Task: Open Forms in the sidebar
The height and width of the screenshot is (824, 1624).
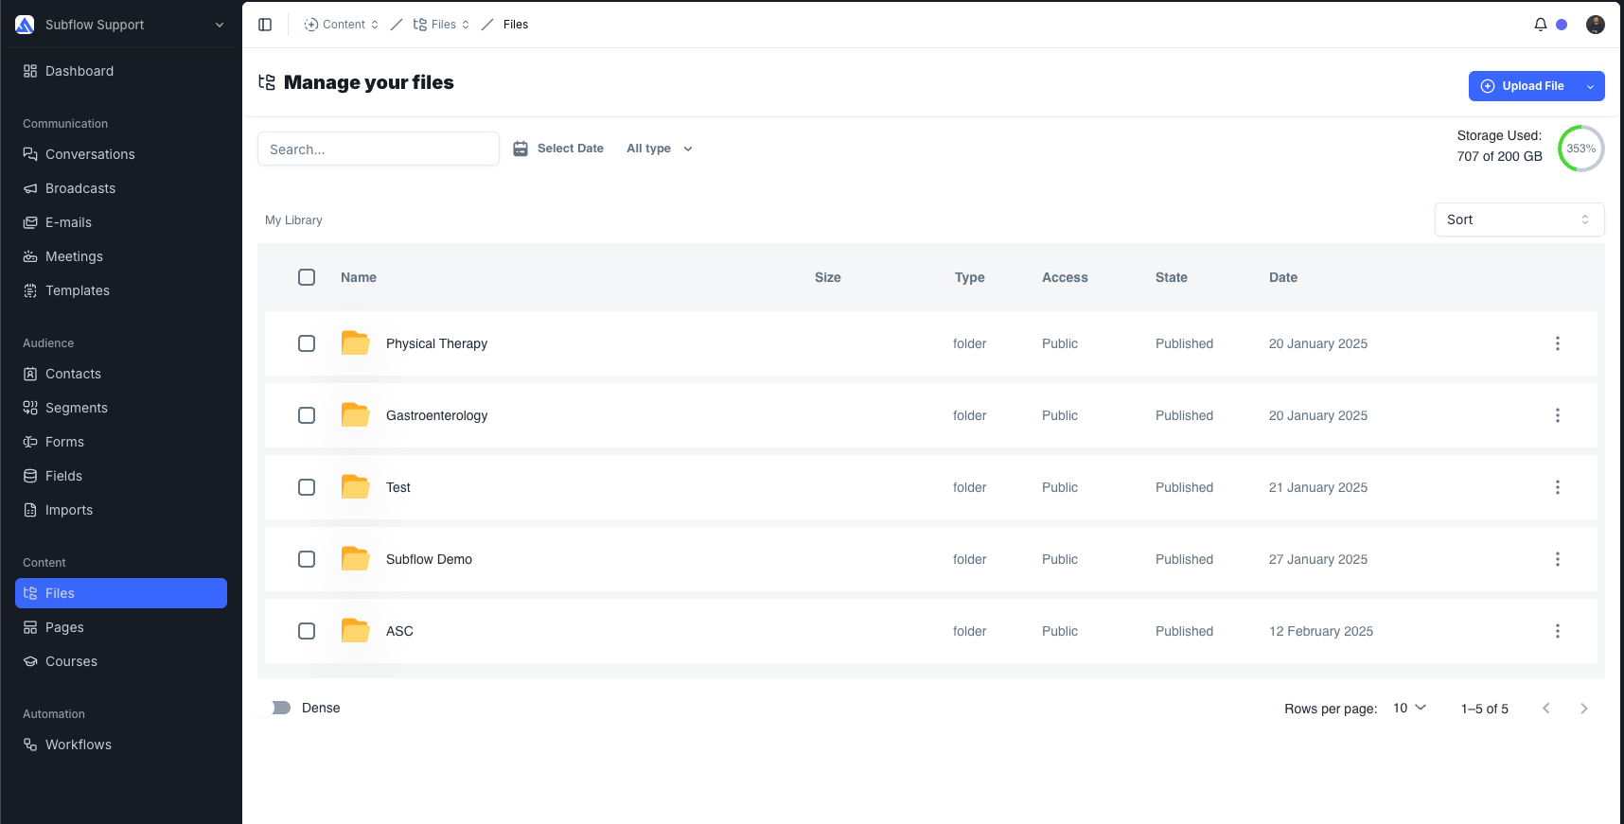Action: click(x=121, y=442)
